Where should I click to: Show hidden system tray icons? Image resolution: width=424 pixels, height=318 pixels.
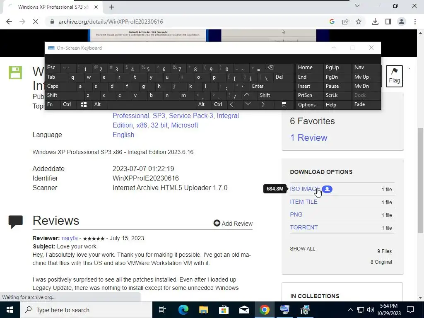350,310
